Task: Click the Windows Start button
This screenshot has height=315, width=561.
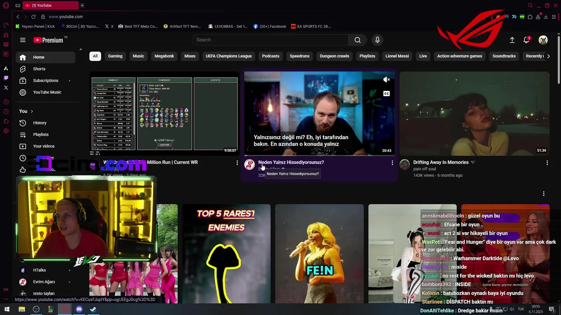Action: 7,309
